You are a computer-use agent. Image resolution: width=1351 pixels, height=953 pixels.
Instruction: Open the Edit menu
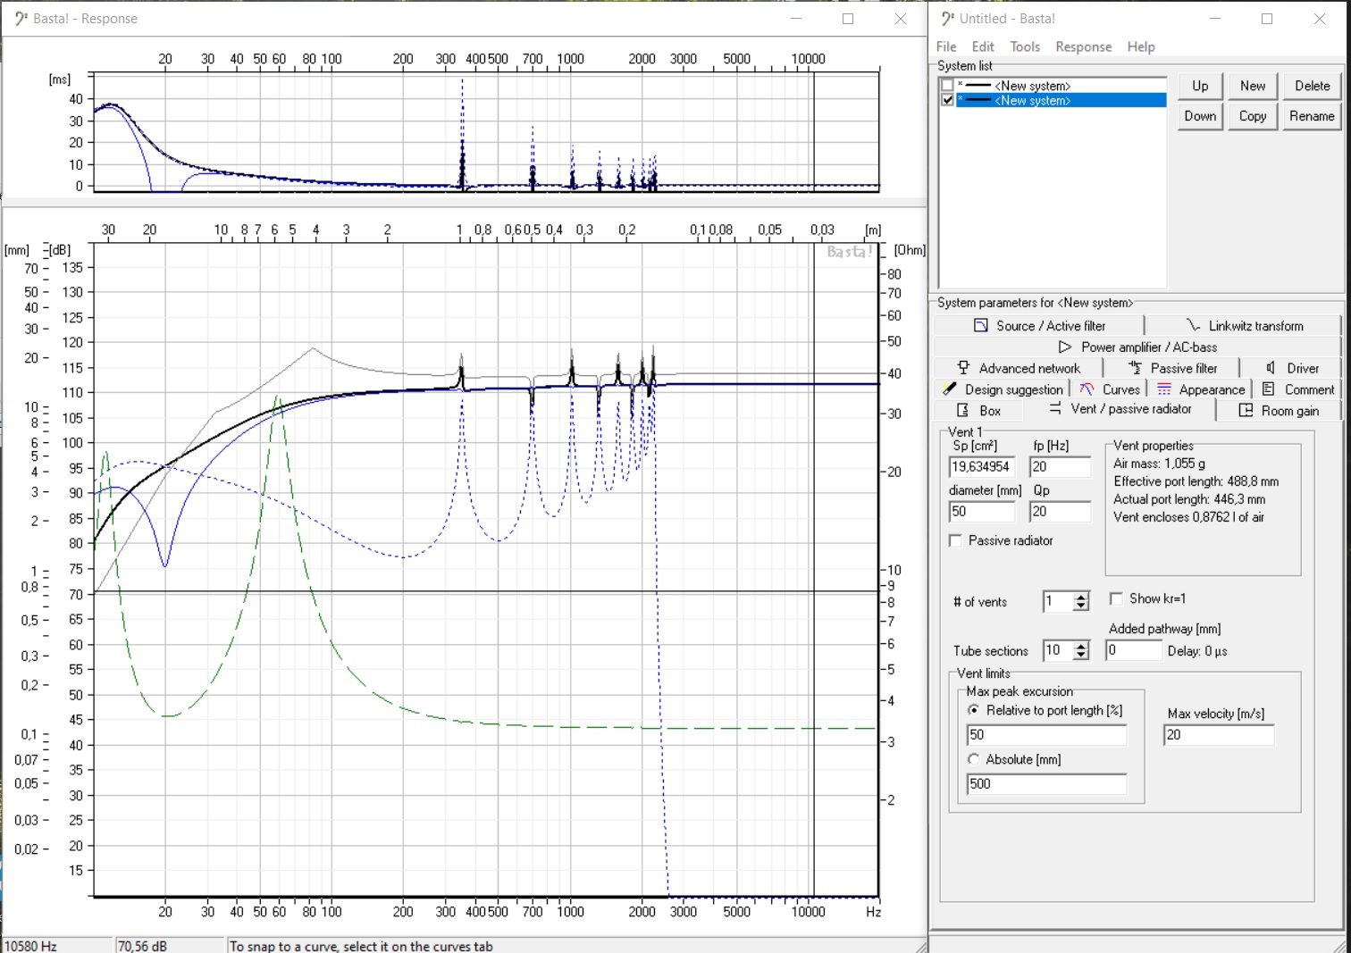pos(983,46)
